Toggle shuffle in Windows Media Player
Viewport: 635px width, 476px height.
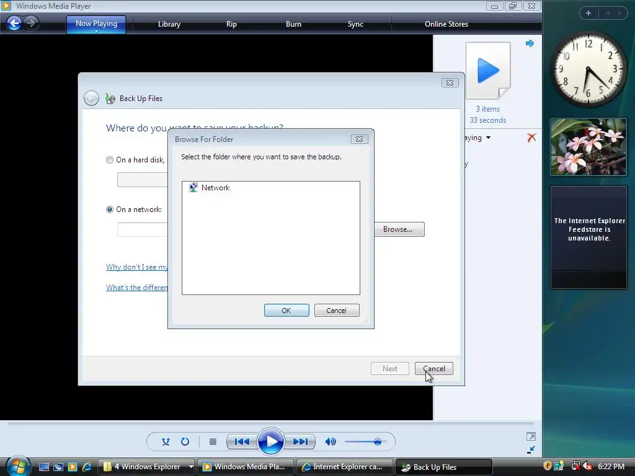pos(166,441)
